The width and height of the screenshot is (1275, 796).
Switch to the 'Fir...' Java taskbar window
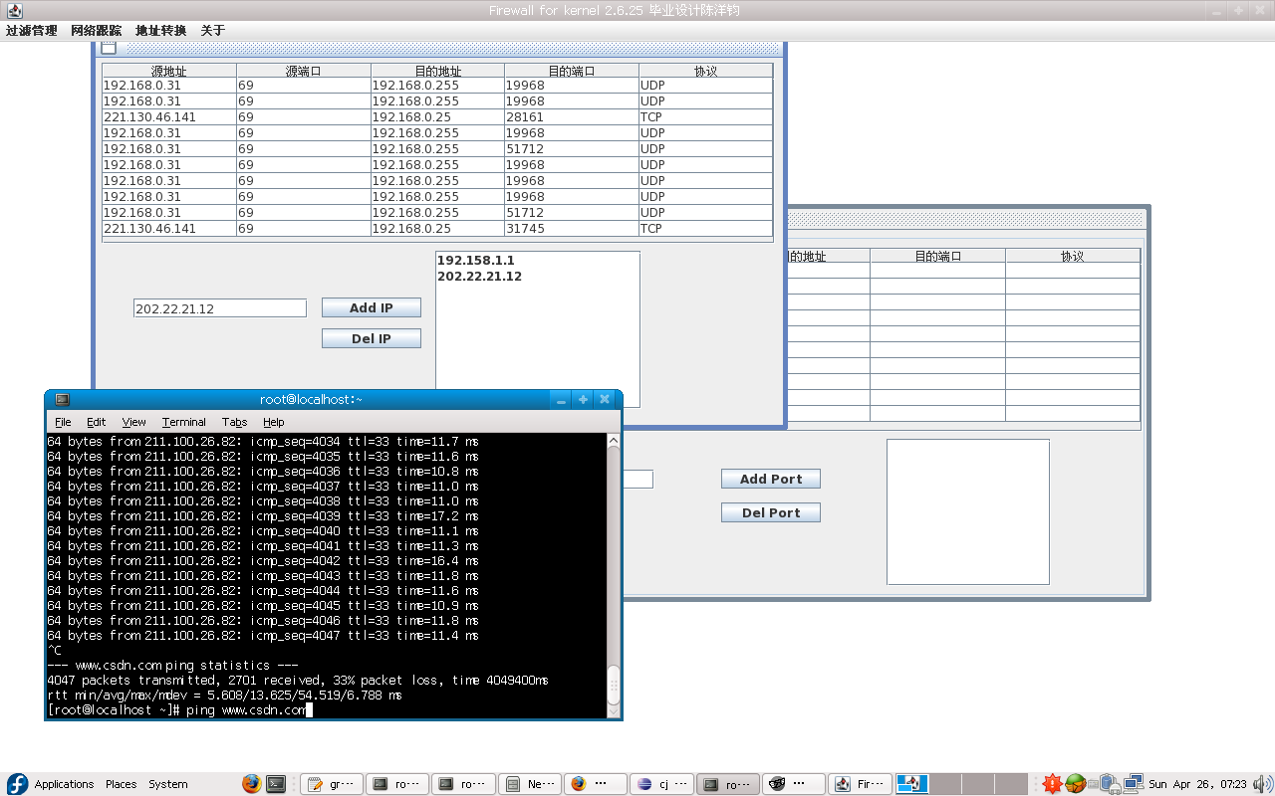[x=861, y=784]
